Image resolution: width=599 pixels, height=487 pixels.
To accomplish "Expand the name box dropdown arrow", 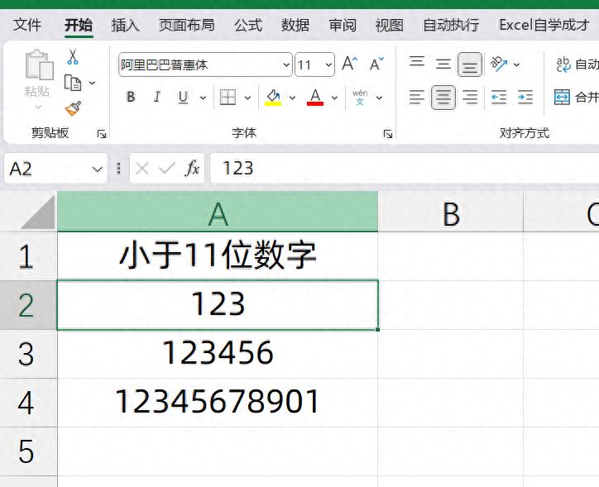I will tap(98, 169).
